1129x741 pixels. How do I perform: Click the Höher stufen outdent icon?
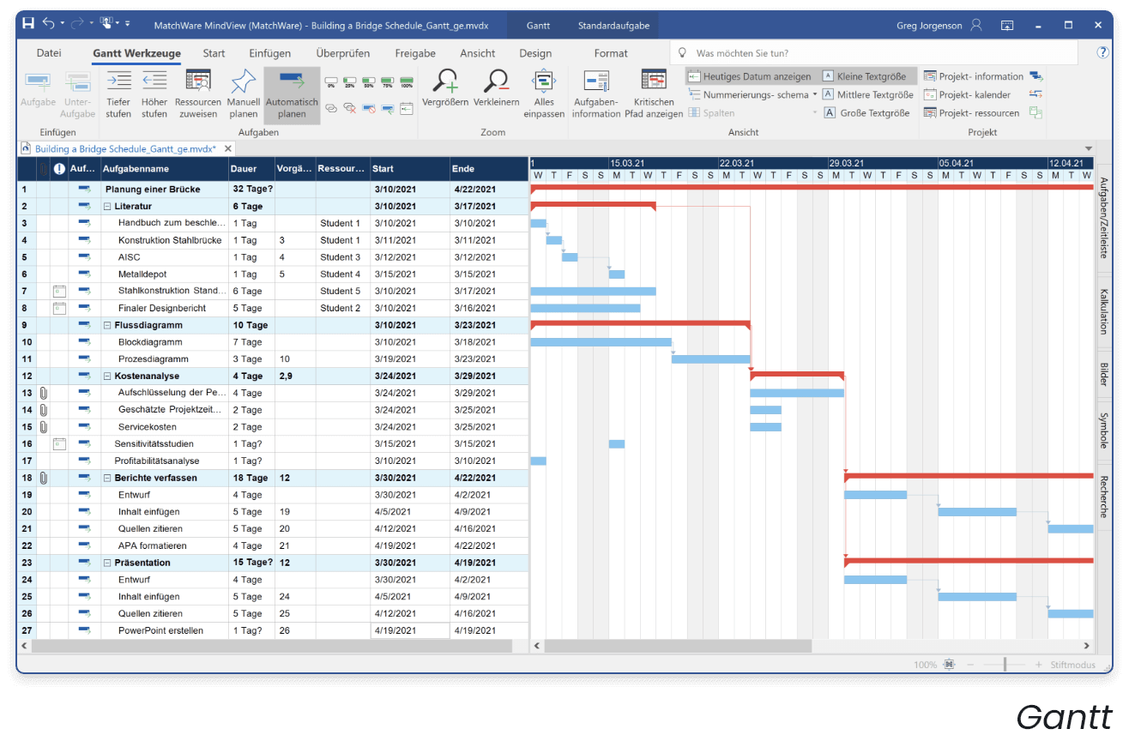click(x=154, y=81)
